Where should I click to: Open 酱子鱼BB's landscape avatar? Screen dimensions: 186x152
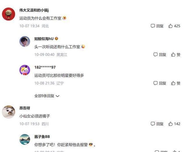25,139
